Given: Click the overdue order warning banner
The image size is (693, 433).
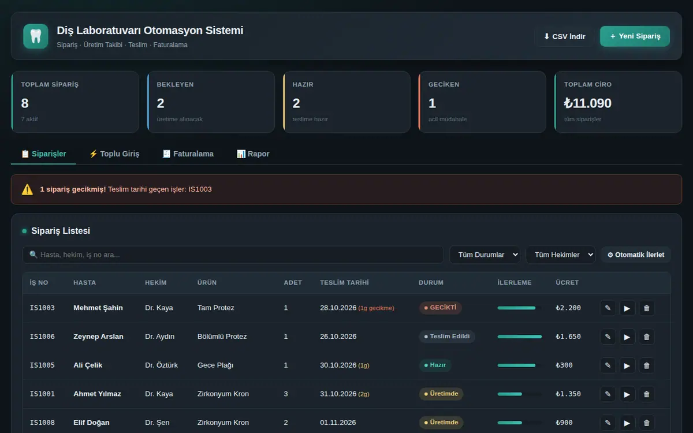Looking at the screenshot, I should [346, 189].
